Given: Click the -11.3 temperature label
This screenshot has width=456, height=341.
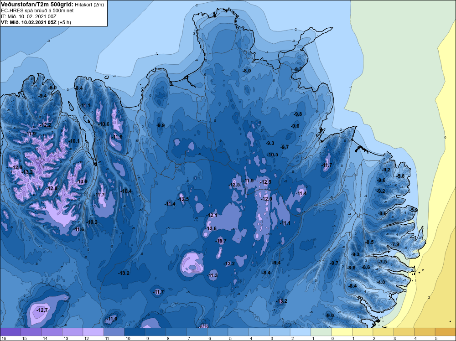Looking at the screenshot, I should pyautogui.click(x=212, y=275).
